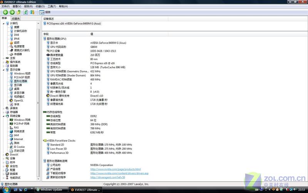Go forward with the green right arrow
Image resolution: width=308 pixels, height=193 pixels.
(12, 12)
